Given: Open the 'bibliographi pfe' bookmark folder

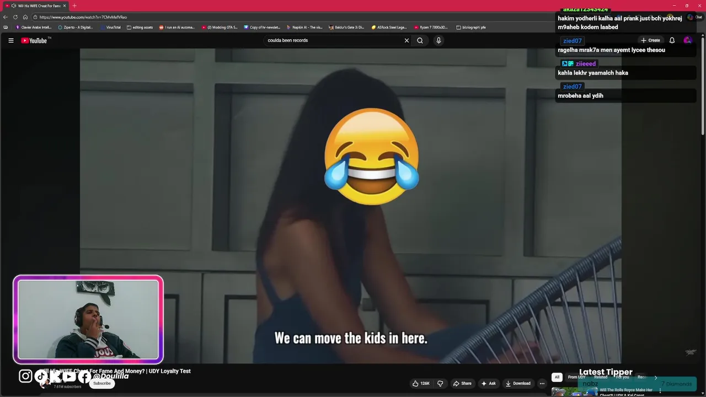Looking at the screenshot, I should (470, 27).
